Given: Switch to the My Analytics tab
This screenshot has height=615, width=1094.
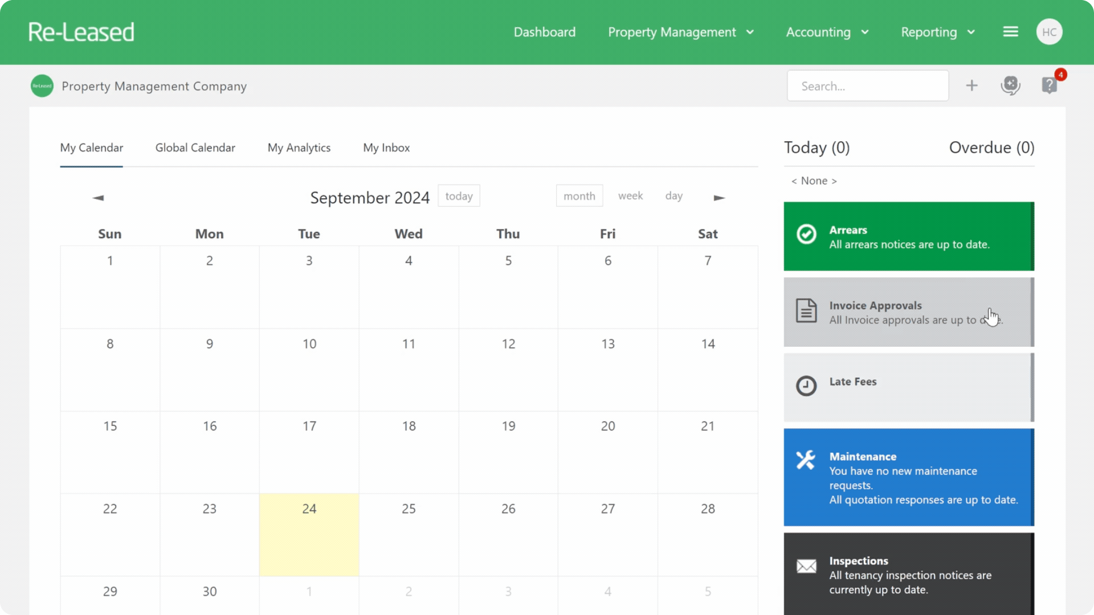Looking at the screenshot, I should coord(299,148).
